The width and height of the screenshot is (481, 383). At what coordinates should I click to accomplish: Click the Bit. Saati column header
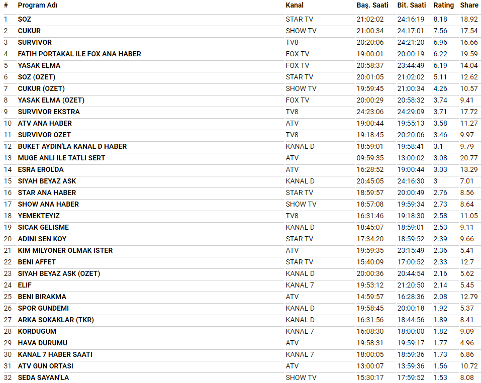(x=411, y=6)
